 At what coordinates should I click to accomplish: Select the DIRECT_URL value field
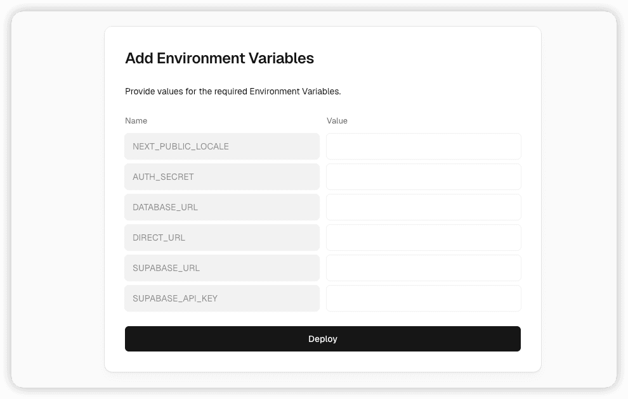(423, 237)
